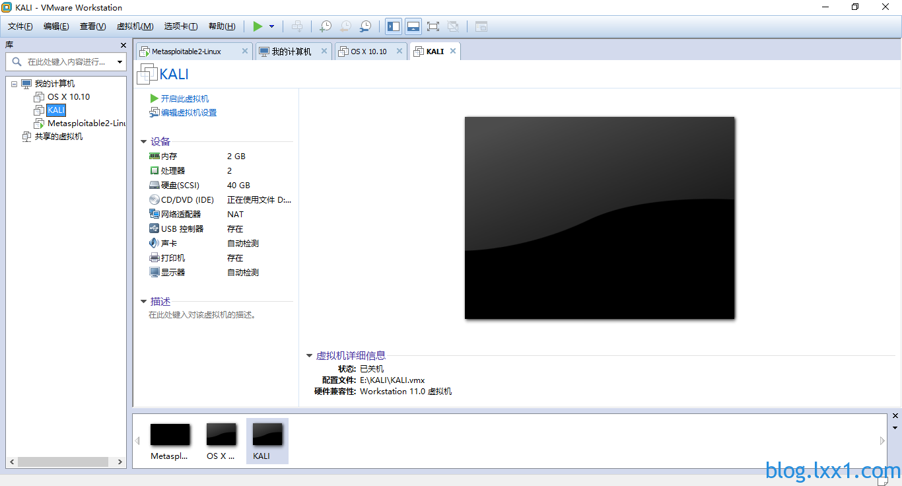Screen dimensions: 902x486
Task: Click the CD/DVD (IDE) device icon
Action: (x=155, y=200)
